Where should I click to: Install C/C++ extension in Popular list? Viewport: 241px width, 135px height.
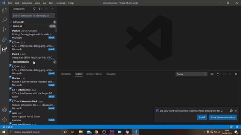tap(52, 49)
